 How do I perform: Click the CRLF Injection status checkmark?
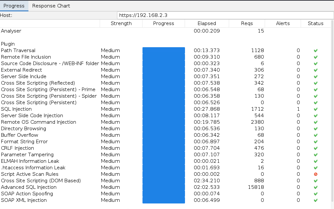pos(316,148)
